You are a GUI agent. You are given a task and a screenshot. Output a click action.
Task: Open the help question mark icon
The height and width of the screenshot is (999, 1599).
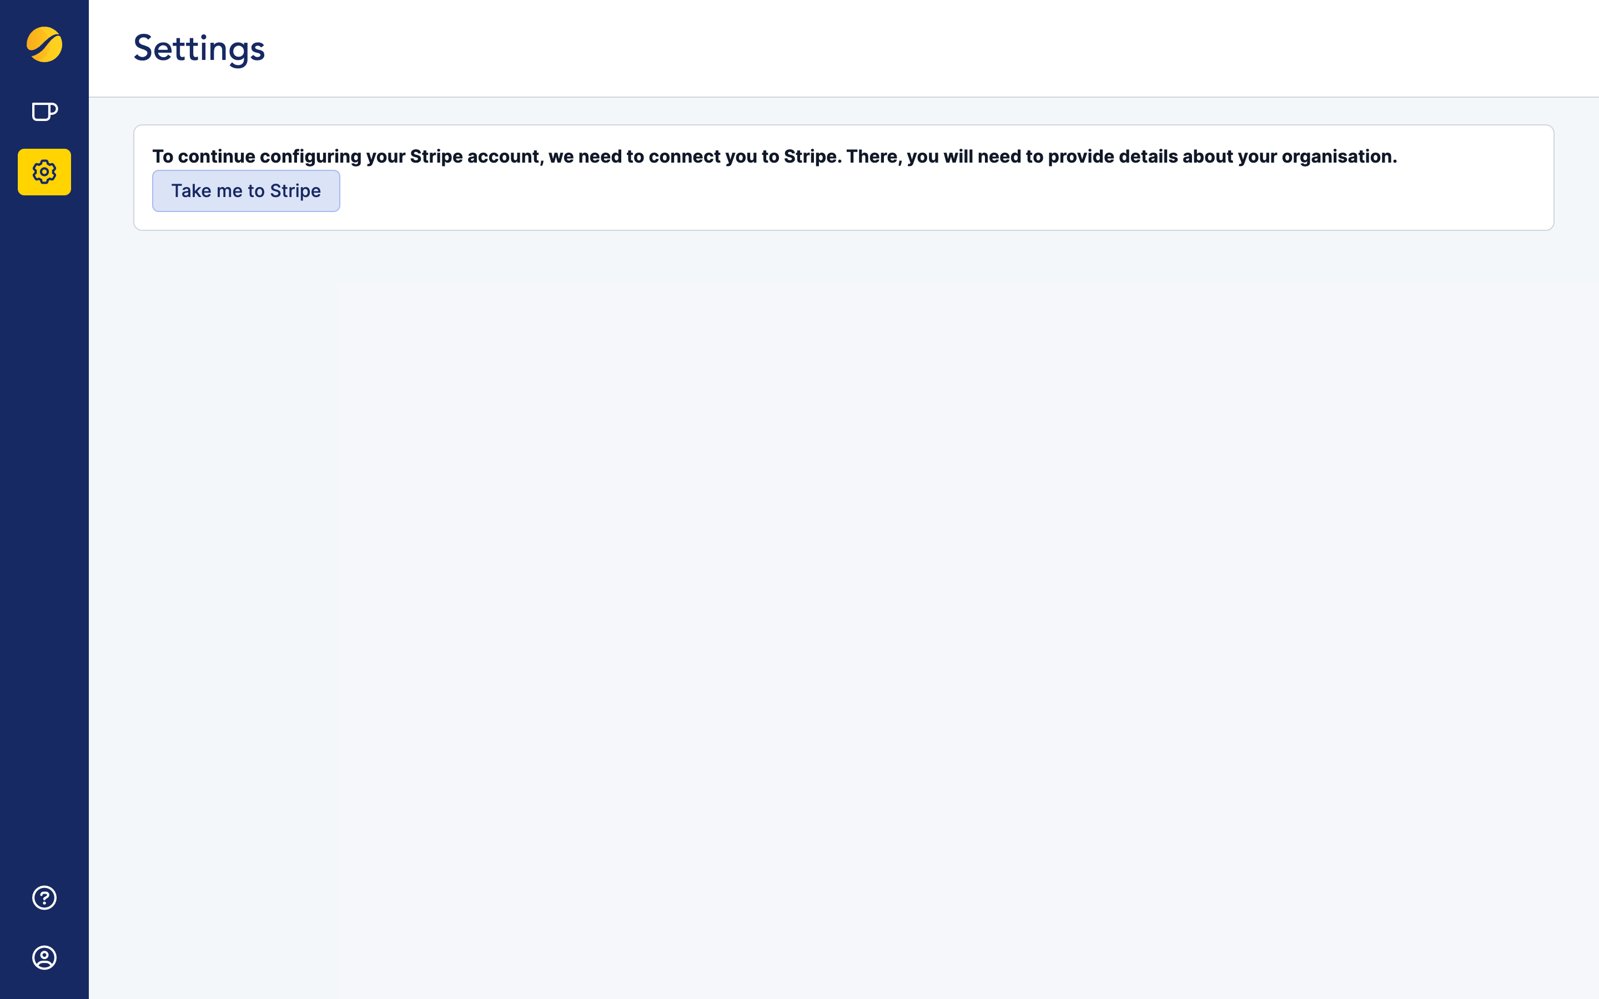(x=44, y=897)
